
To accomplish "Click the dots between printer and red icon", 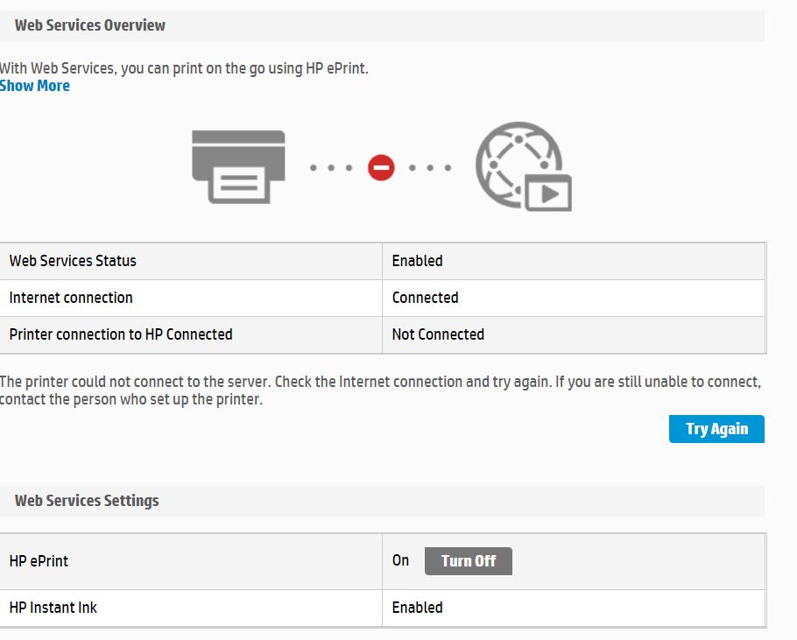I will pyautogui.click(x=332, y=167).
